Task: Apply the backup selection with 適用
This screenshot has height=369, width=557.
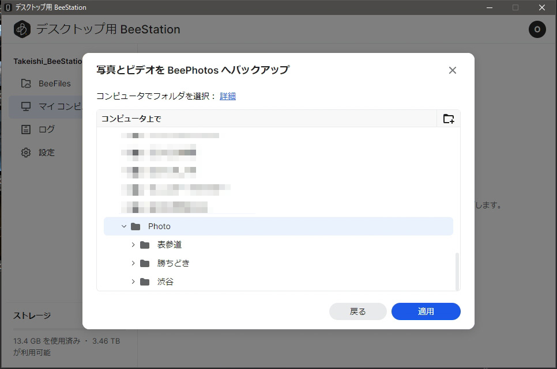Action: 426,311
